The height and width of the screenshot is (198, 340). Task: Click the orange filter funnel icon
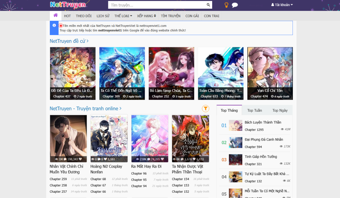206,108
